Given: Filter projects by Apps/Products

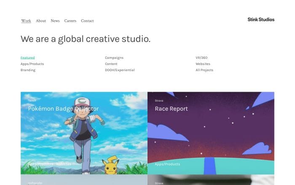Looking at the screenshot, I should (x=32, y=64).
